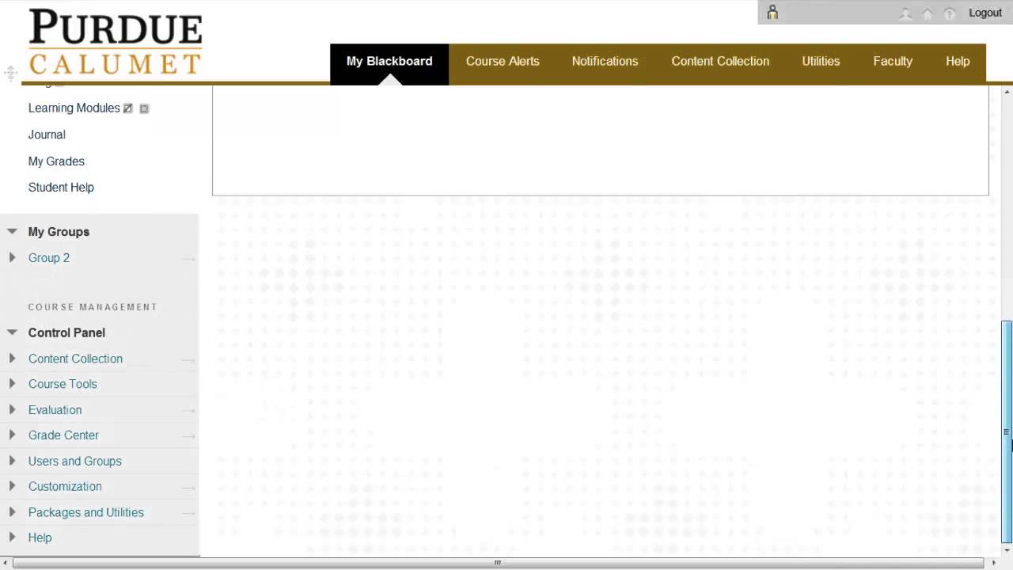Collapse the My Groups section
The width and height of the screenshot is (1013, 570).
pyautogui.click(x=12, y=231)
